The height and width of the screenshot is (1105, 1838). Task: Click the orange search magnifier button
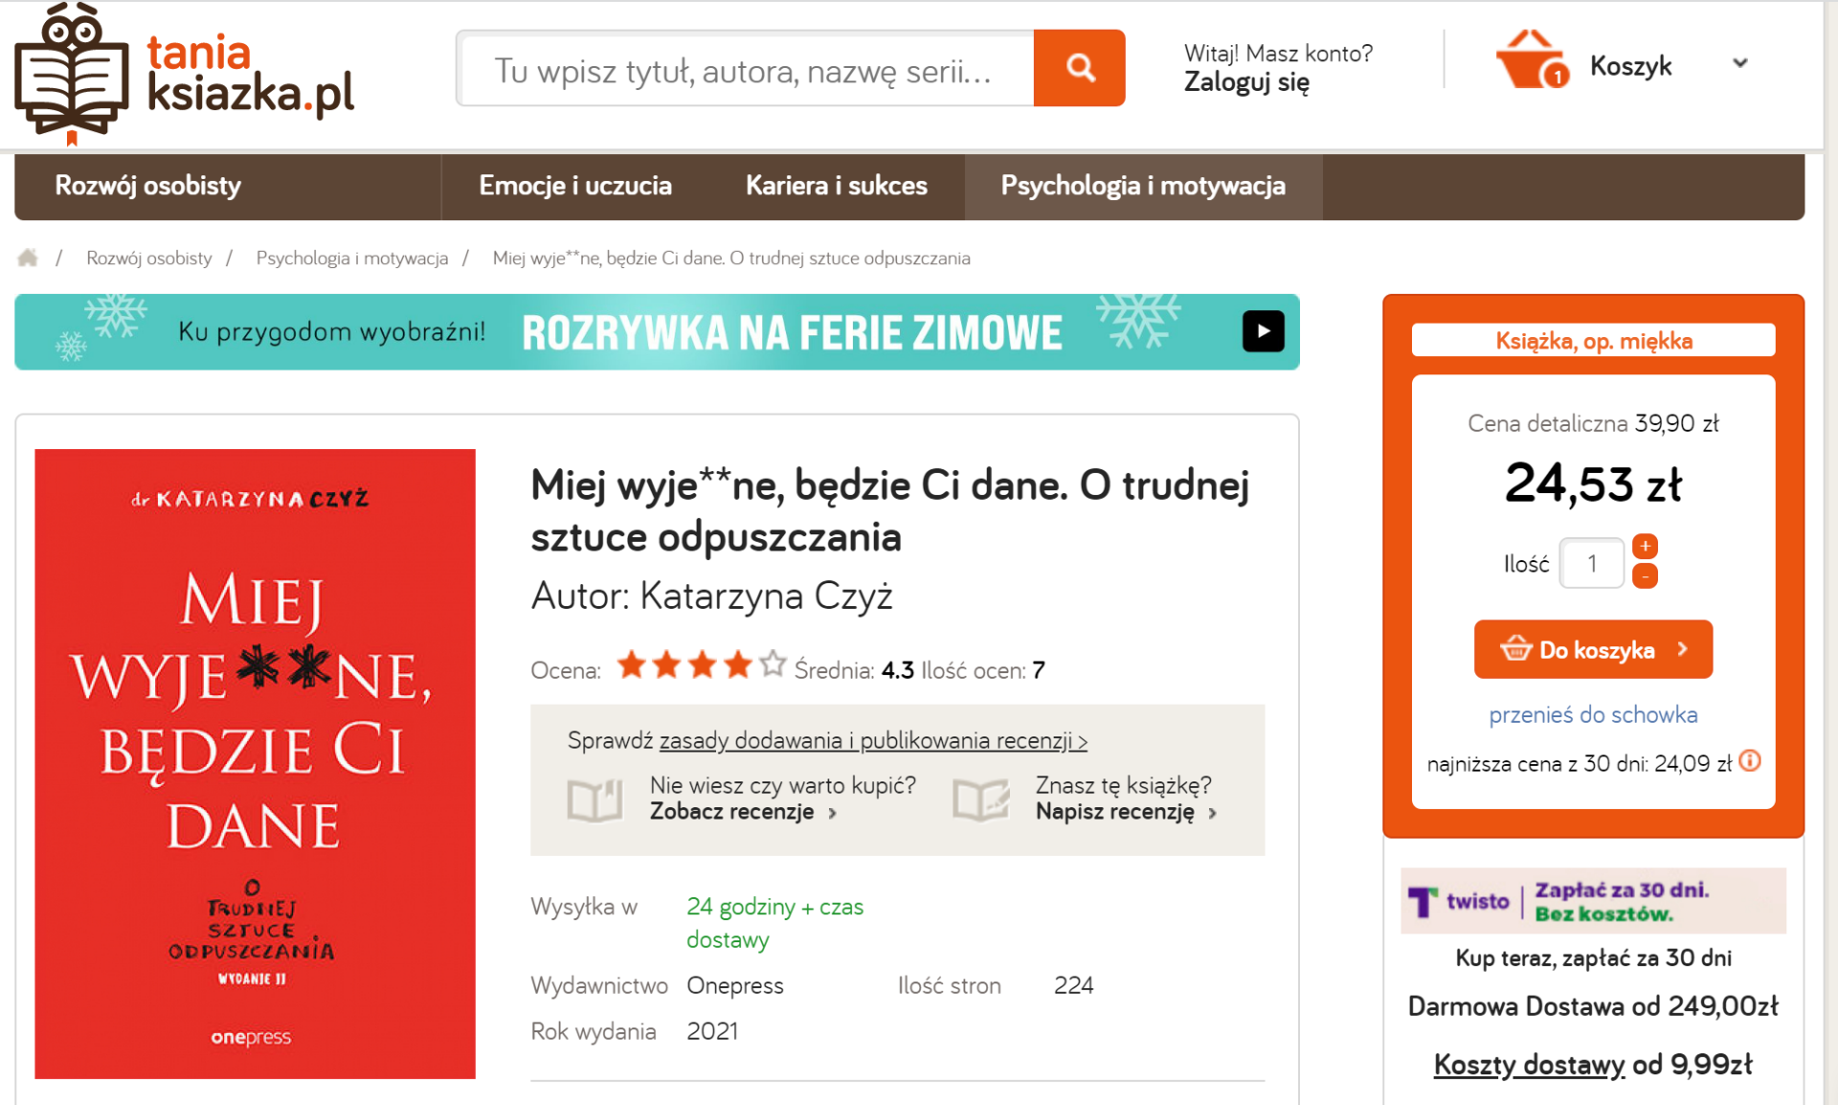(x=1079, y=68)
